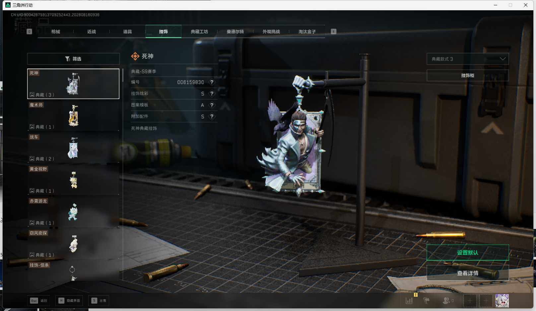Screen dimensions: 536x311
Task: Click the H 隐藏界面 button
Action: point(69,301)
